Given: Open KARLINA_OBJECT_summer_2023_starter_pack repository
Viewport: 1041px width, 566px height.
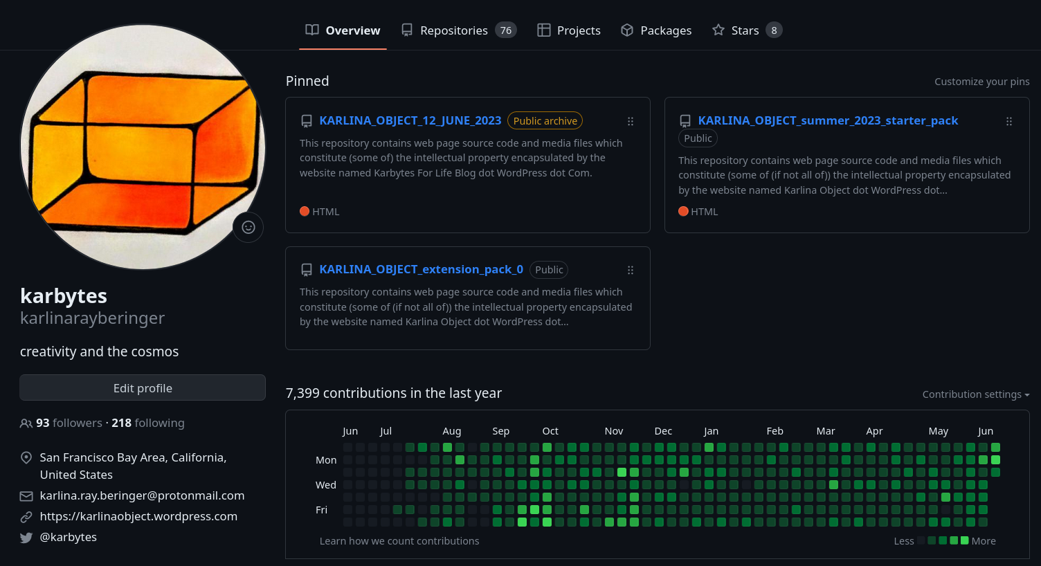Looking at the screenshot, I should [828, 120].
